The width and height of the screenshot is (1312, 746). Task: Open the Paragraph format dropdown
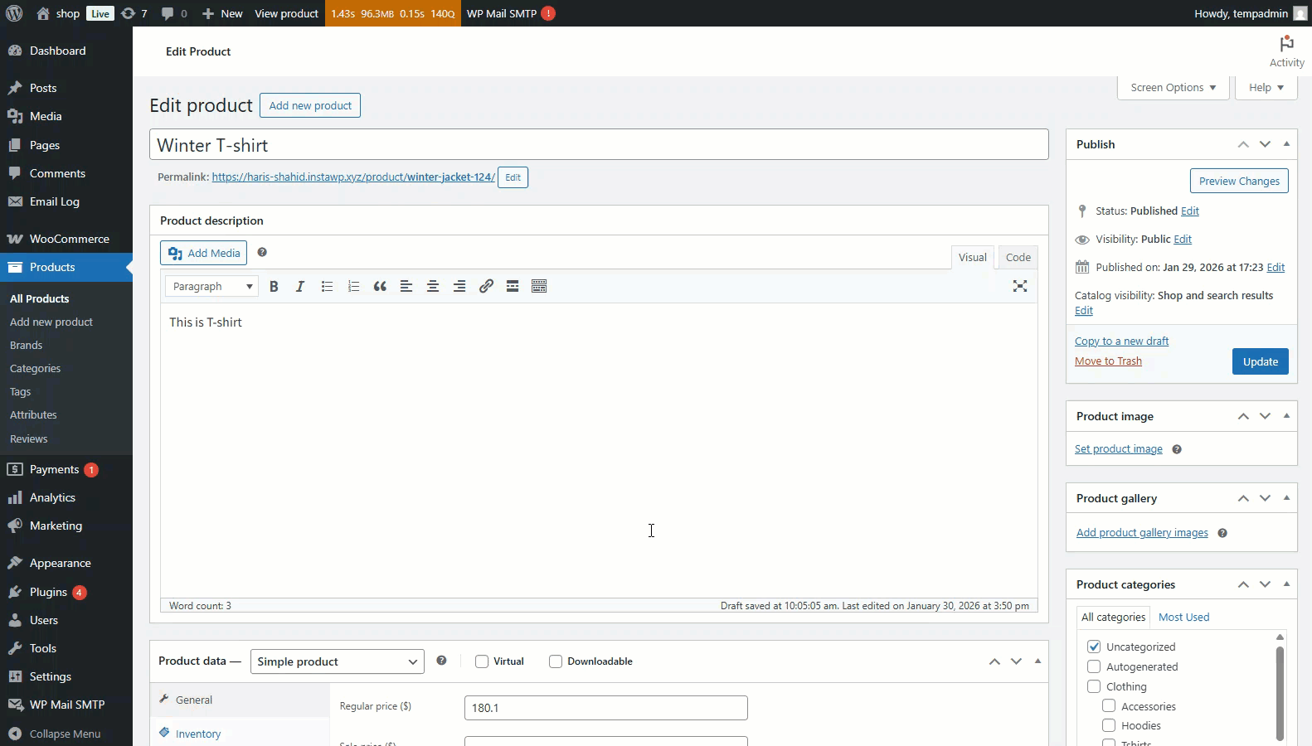pyautogui.click(x=211, y=287)
